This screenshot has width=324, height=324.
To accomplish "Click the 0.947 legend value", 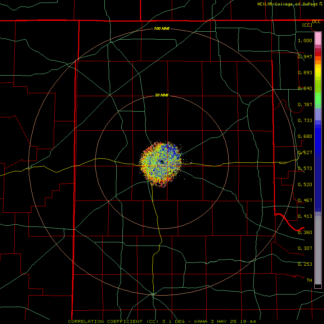I will 305,57.
